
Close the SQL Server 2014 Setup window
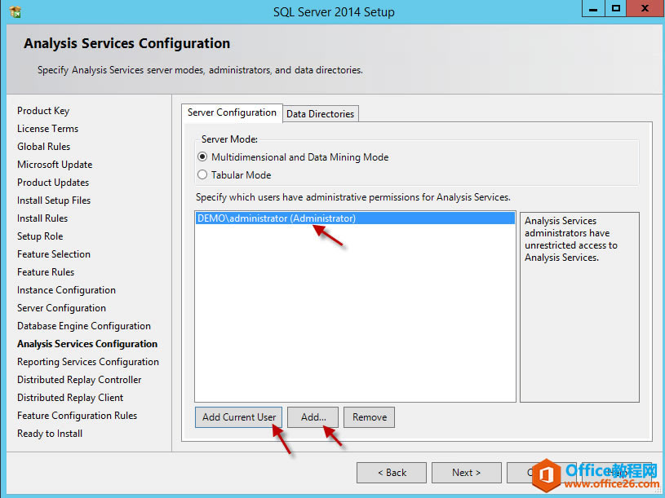click(x=645, y=8)
